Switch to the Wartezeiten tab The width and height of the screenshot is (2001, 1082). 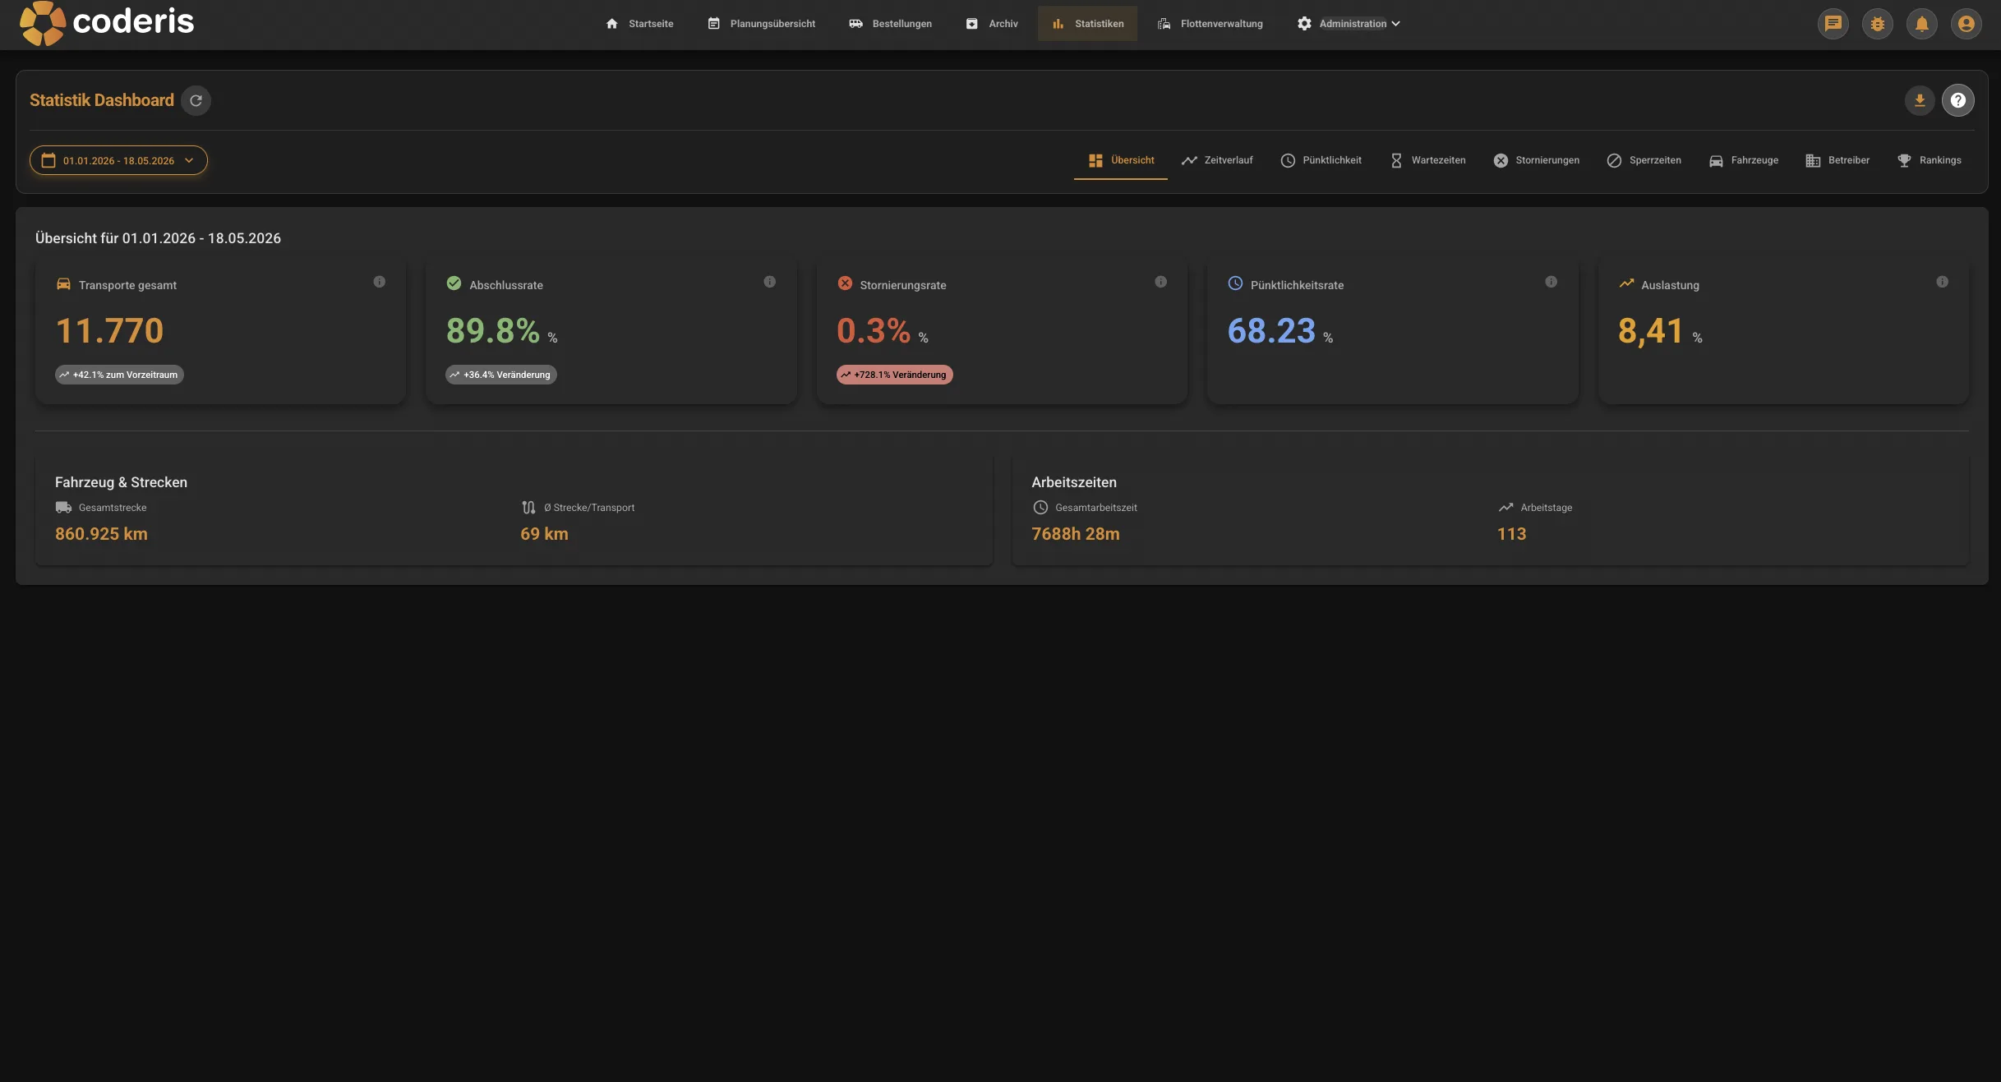point(1427,160)
